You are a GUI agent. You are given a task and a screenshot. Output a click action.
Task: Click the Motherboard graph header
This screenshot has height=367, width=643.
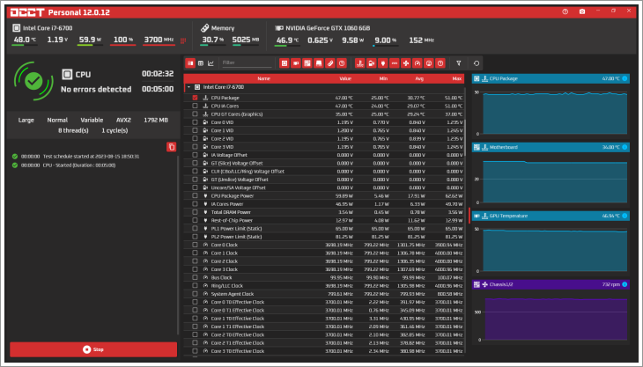[x=551, y=147]
